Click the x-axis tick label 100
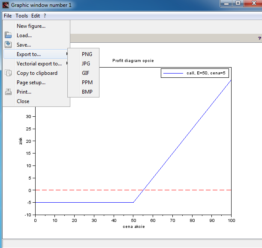262x248 pixels. tap(231, 221)
